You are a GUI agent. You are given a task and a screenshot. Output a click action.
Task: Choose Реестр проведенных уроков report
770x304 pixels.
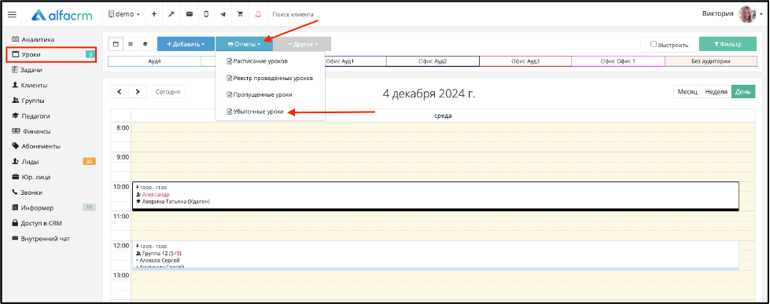tap(269, 78)
